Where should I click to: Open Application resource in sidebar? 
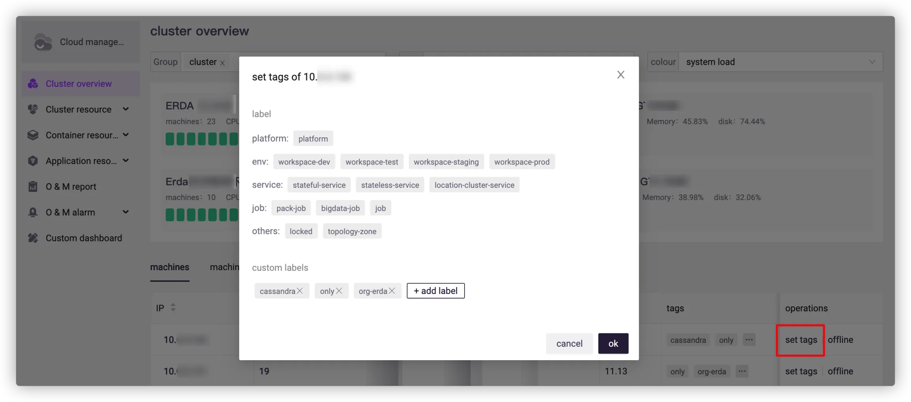pyautogui.click(x=81, y=161)
